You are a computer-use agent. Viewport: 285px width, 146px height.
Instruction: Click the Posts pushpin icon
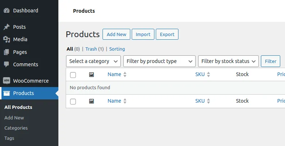[7, 27]
